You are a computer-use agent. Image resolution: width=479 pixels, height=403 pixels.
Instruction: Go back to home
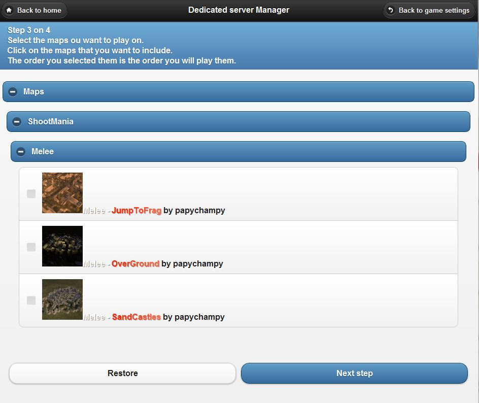[x=35, y=10]
